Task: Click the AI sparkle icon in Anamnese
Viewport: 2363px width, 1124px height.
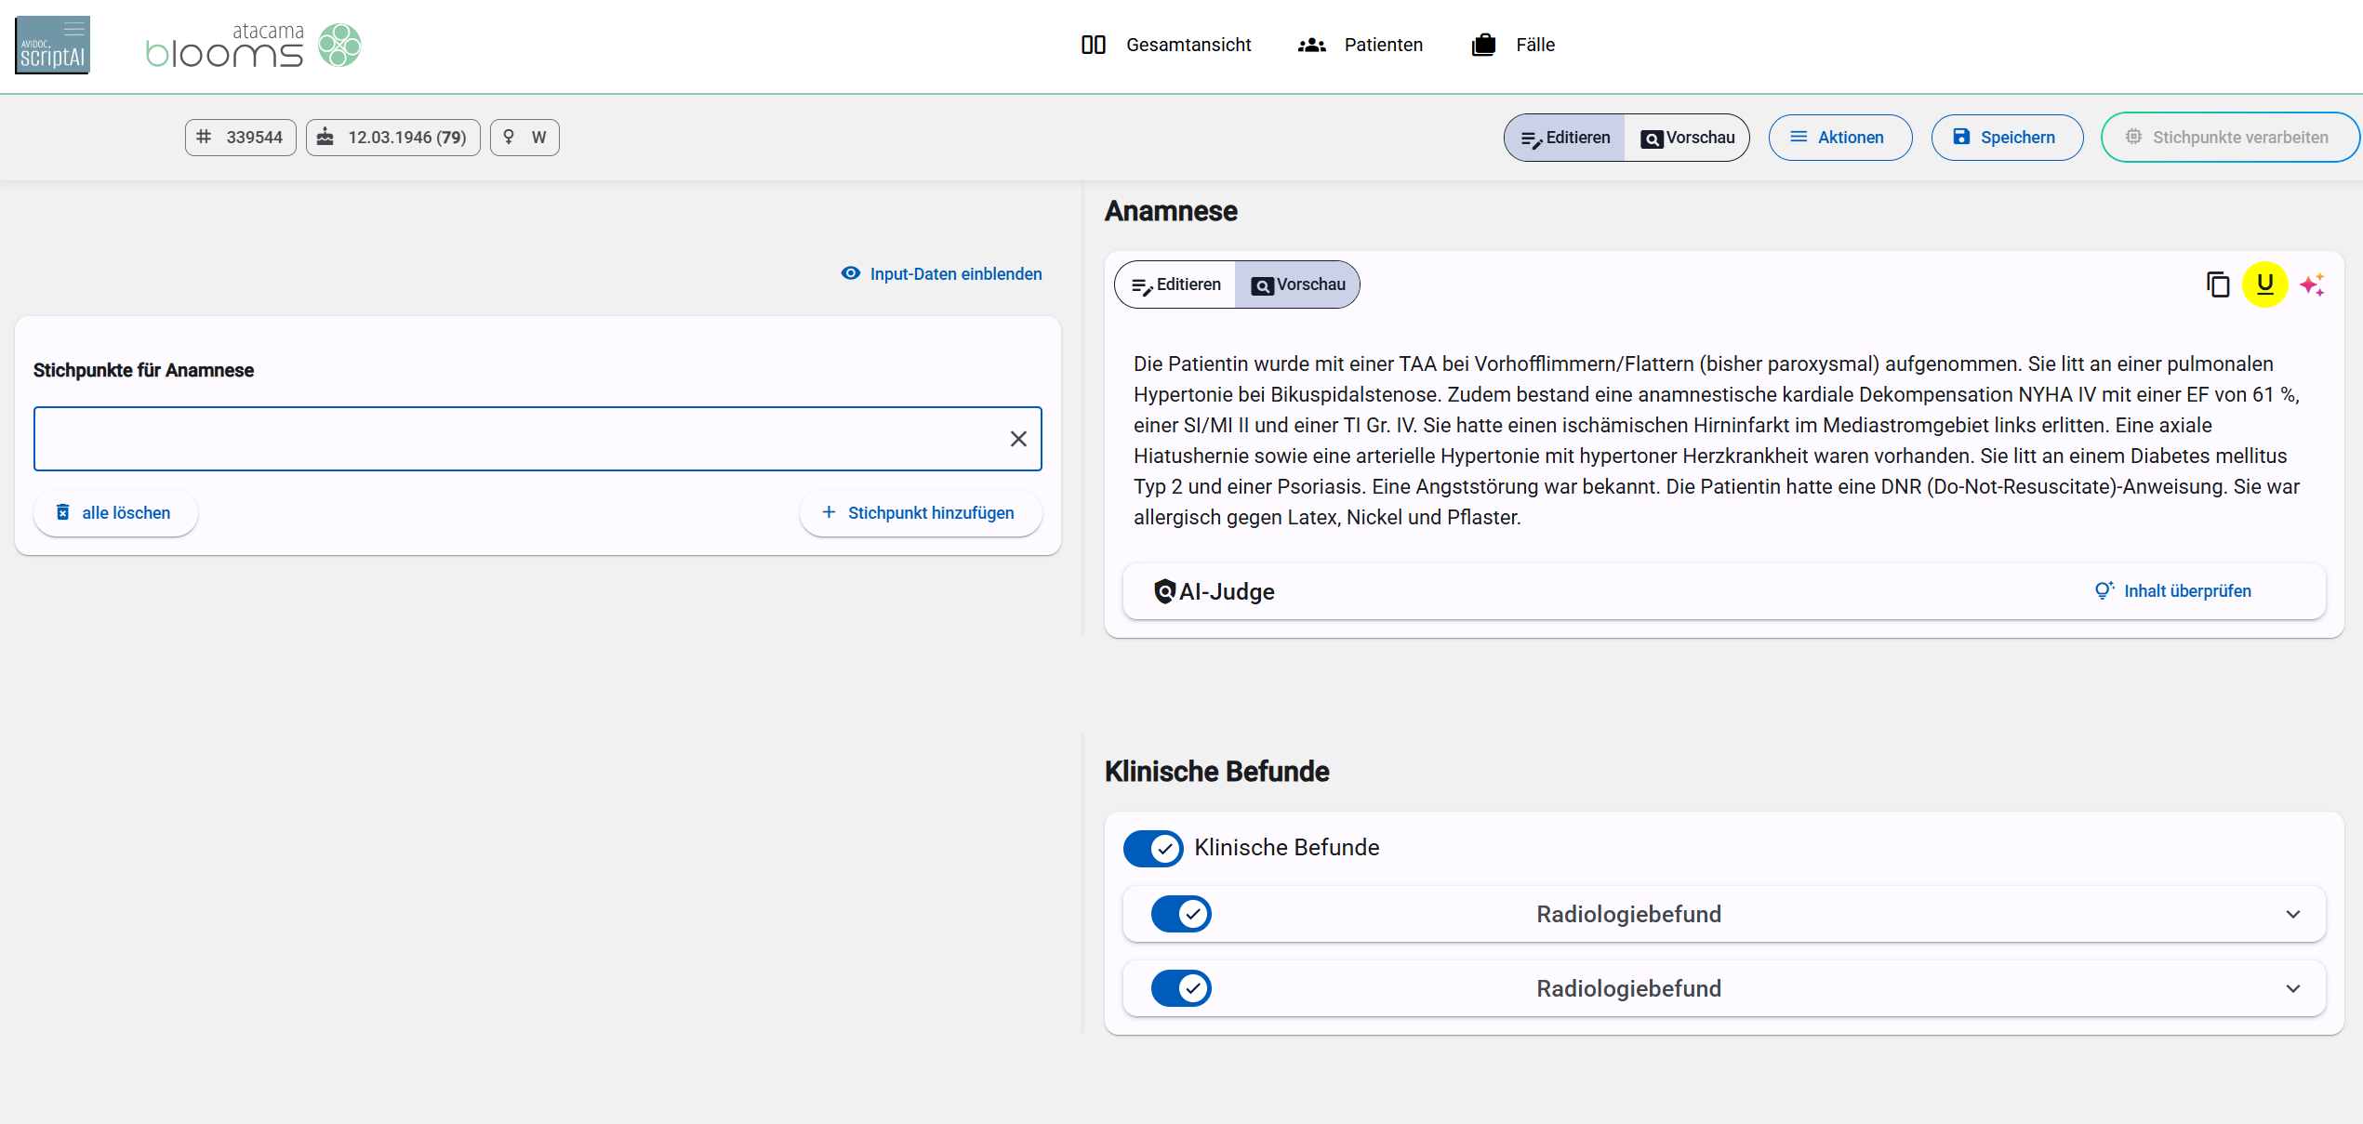Action: click(x=2313, y=284)
